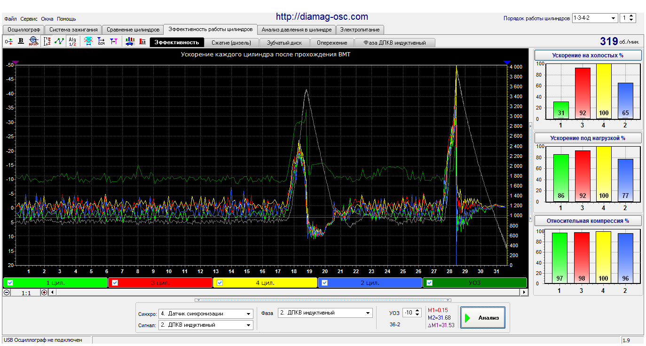Open the Фаза dropdown
Image resolution: width=646 pixels, height=346 pixels.
[325, 313]
